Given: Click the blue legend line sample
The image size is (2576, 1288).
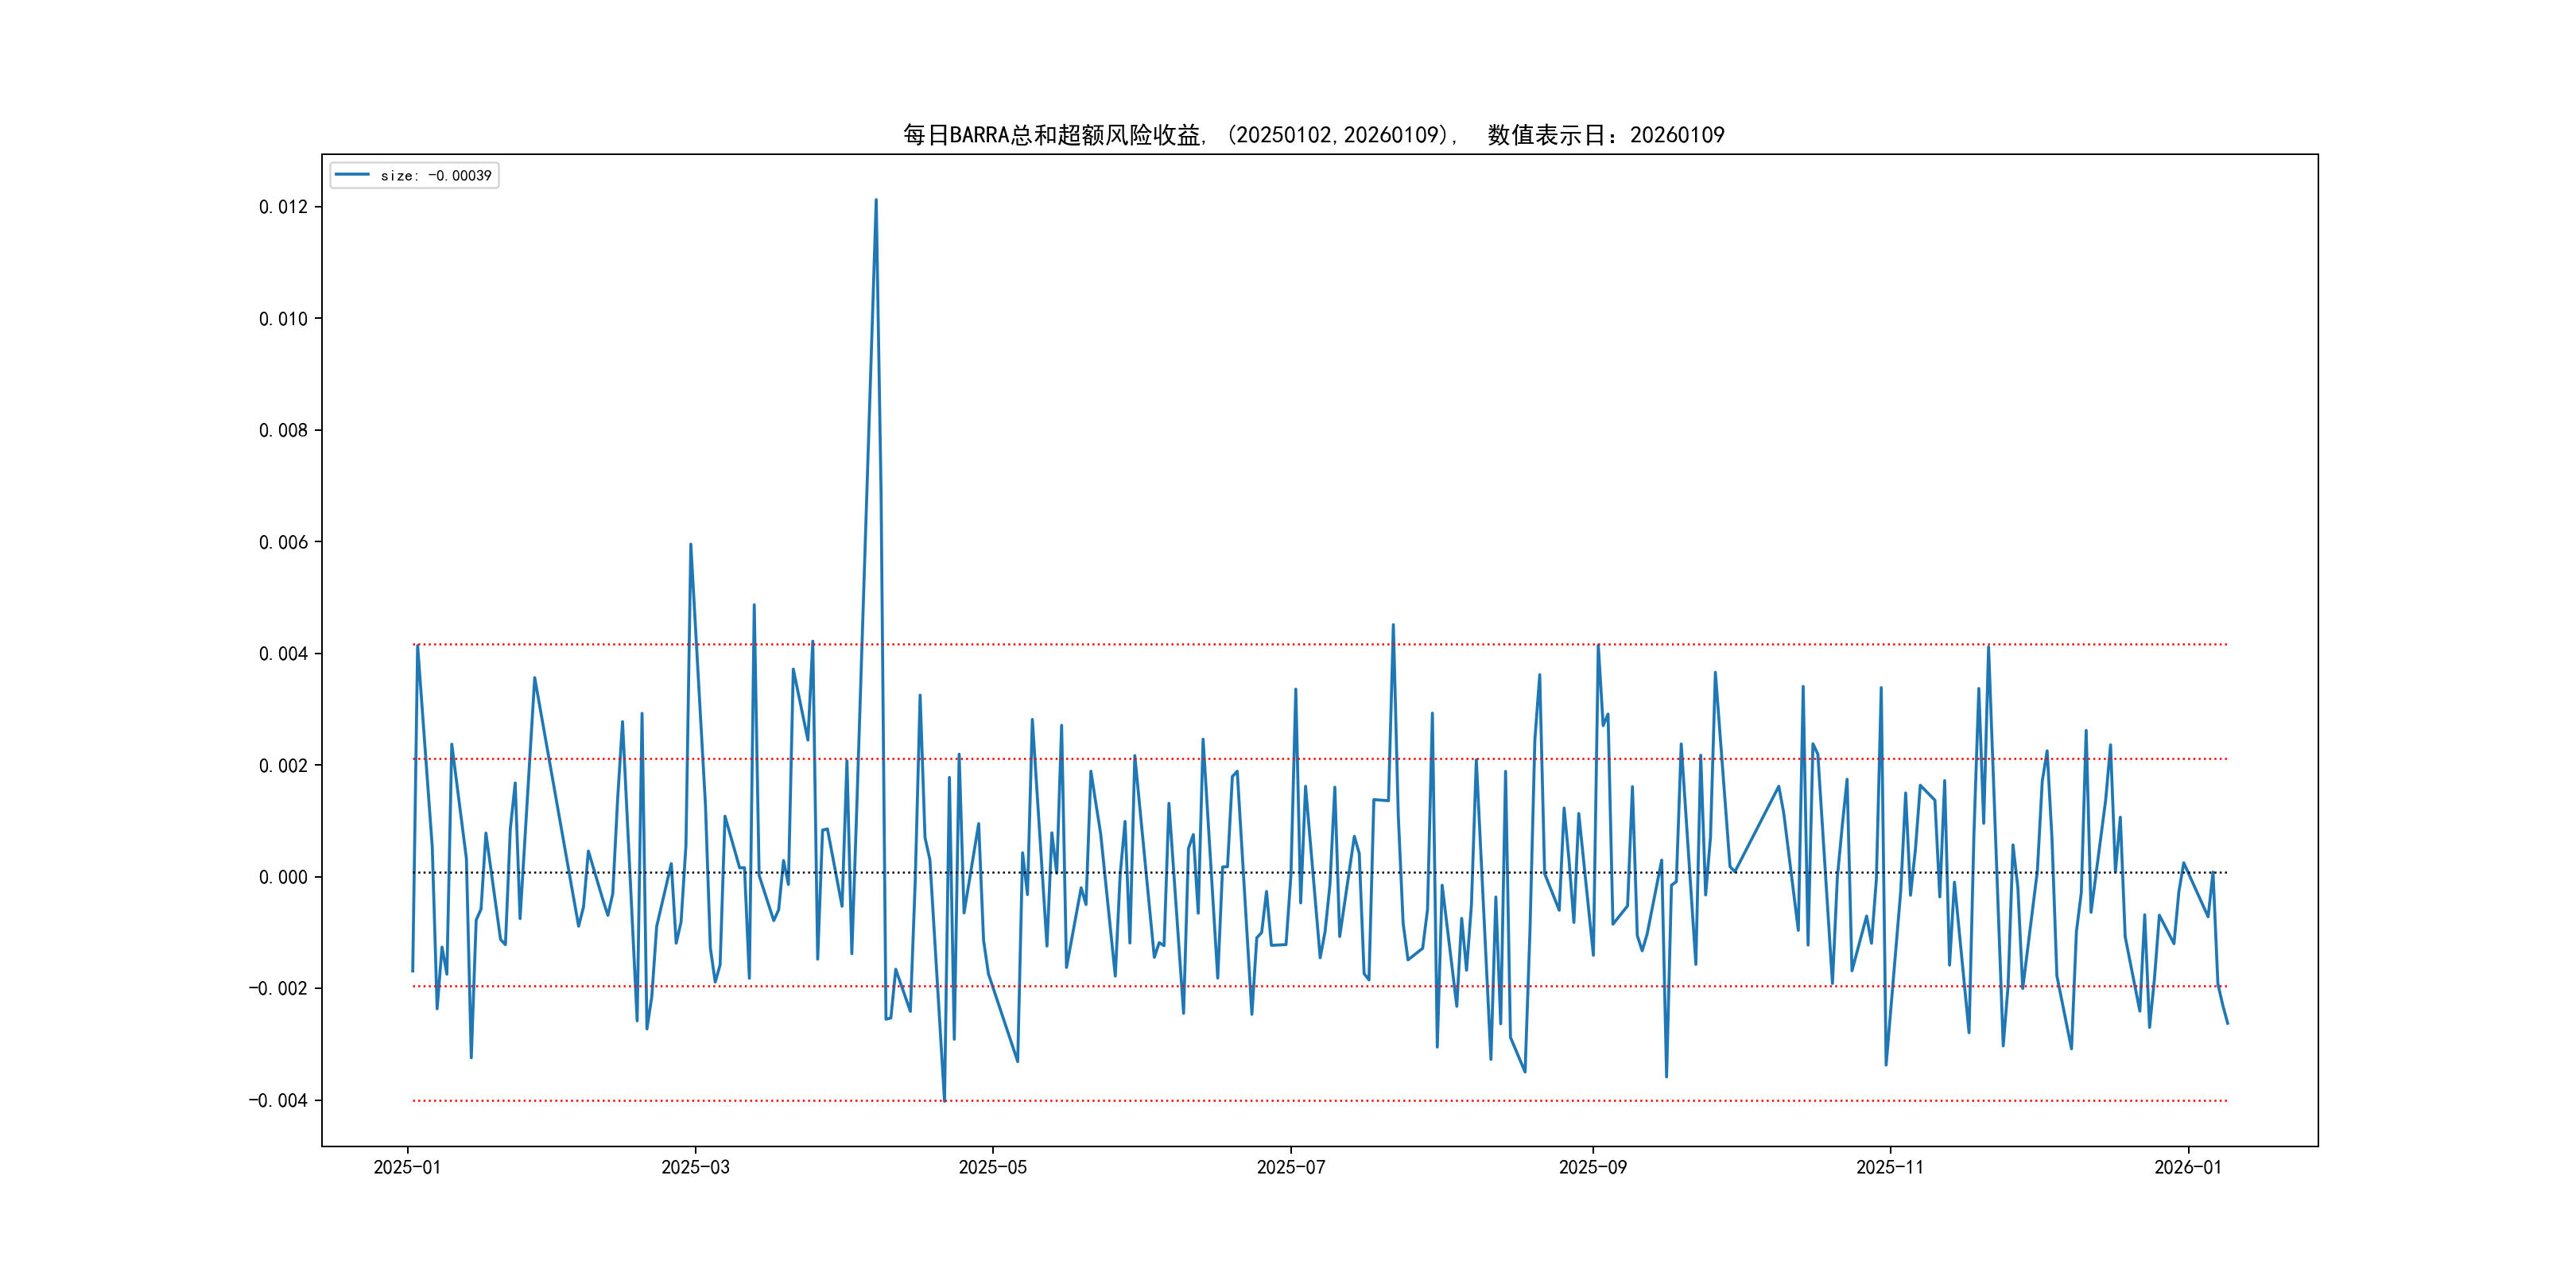Looking at the screenshot, I should coord(352,175).
